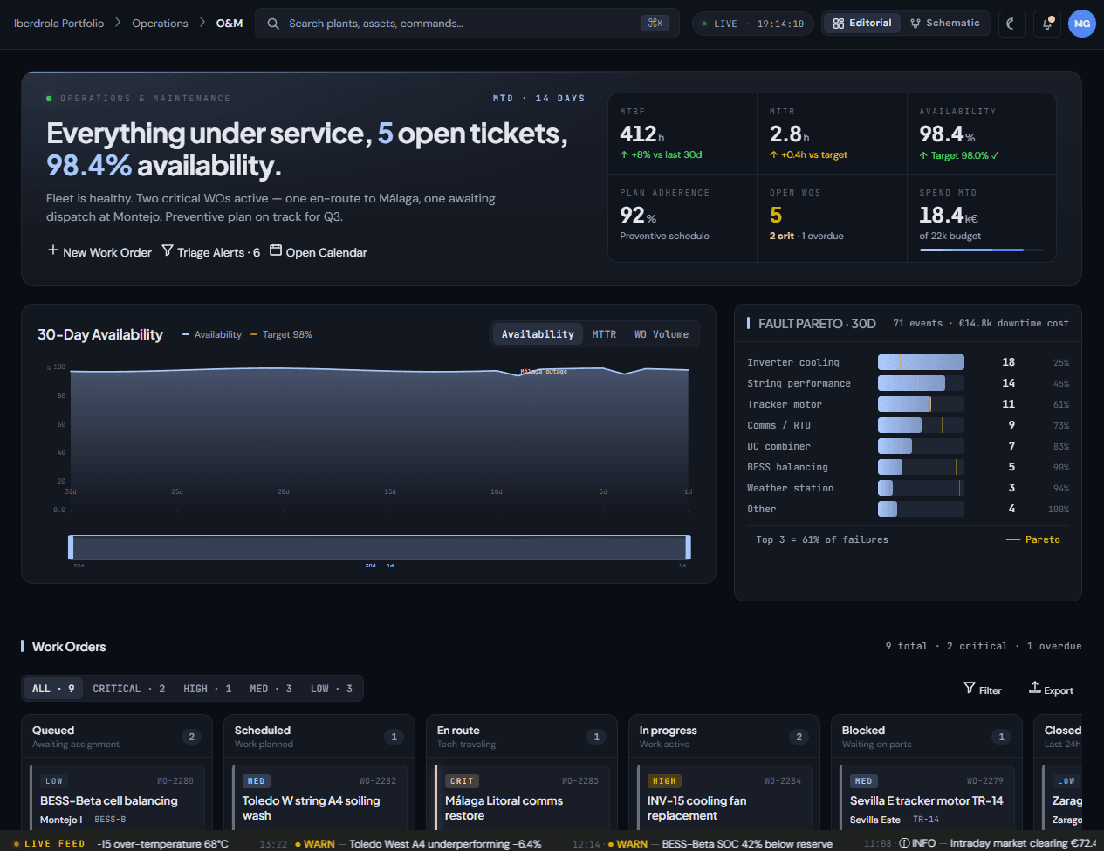The height and width of the screenshot is (851, 1104).
Task: Toggle the Pareto line legend
Action: tap(1033, 539)
